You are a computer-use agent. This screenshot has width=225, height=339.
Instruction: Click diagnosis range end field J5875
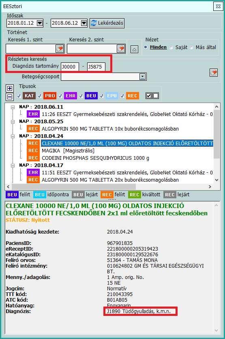[x=96, y=67]
